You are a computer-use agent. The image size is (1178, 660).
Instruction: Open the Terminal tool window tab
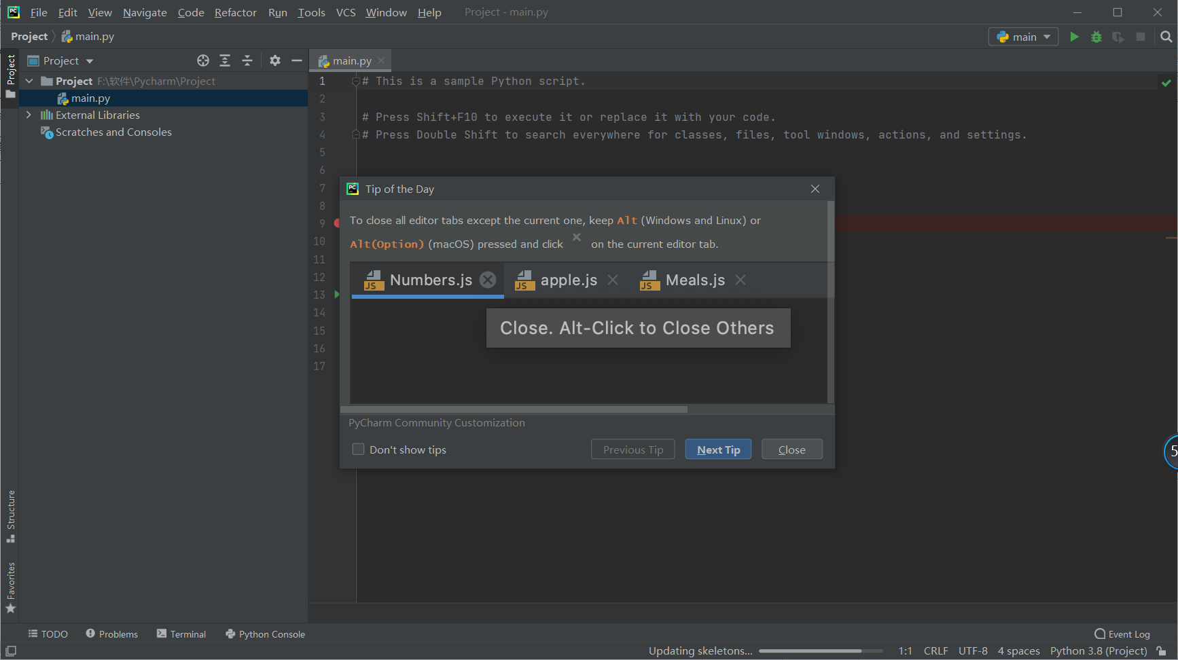point(181,634)
